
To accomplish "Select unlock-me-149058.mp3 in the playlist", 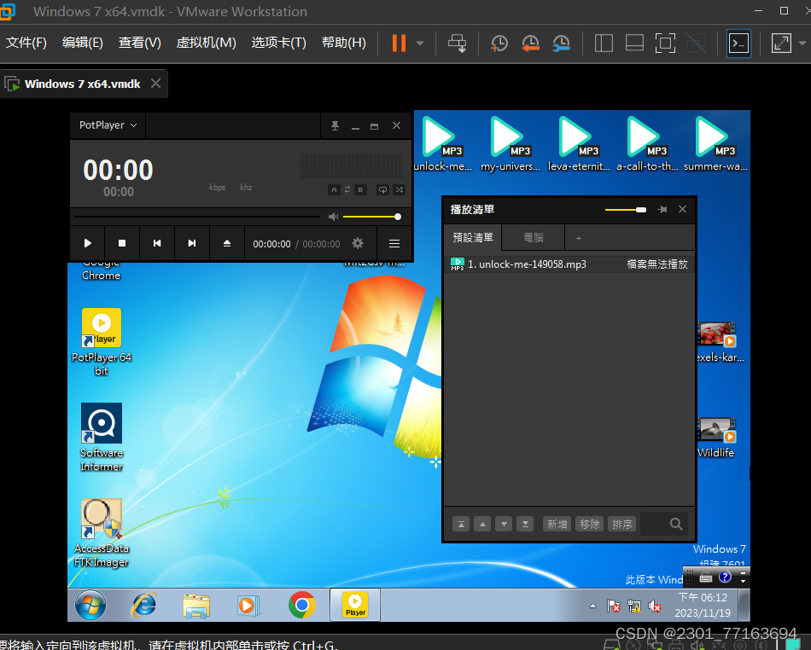I will click(569, 264).
